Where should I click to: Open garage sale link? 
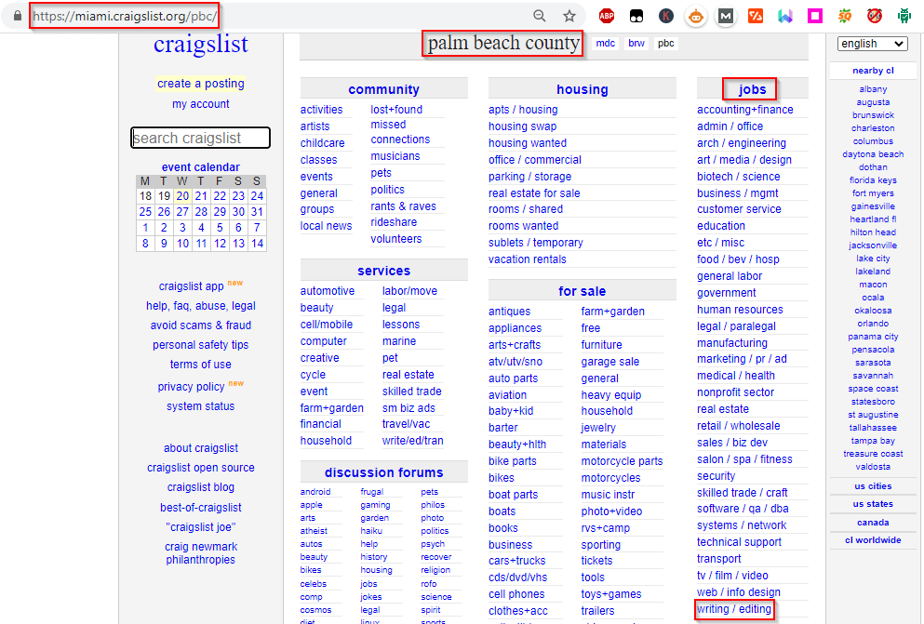click(609, 362)
